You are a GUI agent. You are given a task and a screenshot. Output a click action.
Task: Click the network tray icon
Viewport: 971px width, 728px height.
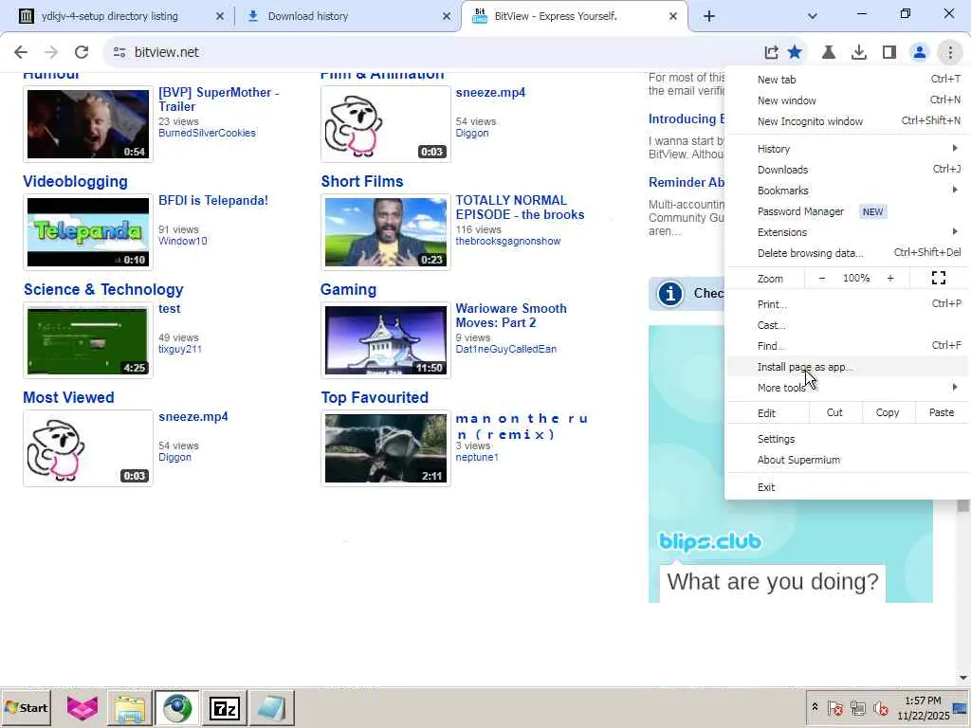click(857, 707)
